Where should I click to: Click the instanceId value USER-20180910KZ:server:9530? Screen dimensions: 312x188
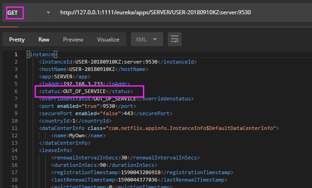pyautogui.click(x=117, y=62)
